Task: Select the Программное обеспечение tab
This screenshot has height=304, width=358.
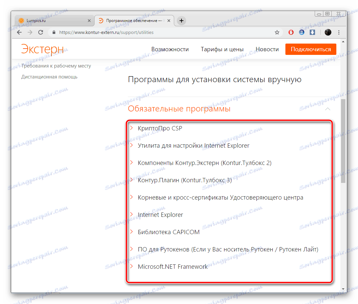Action: [x=134, y=21]
